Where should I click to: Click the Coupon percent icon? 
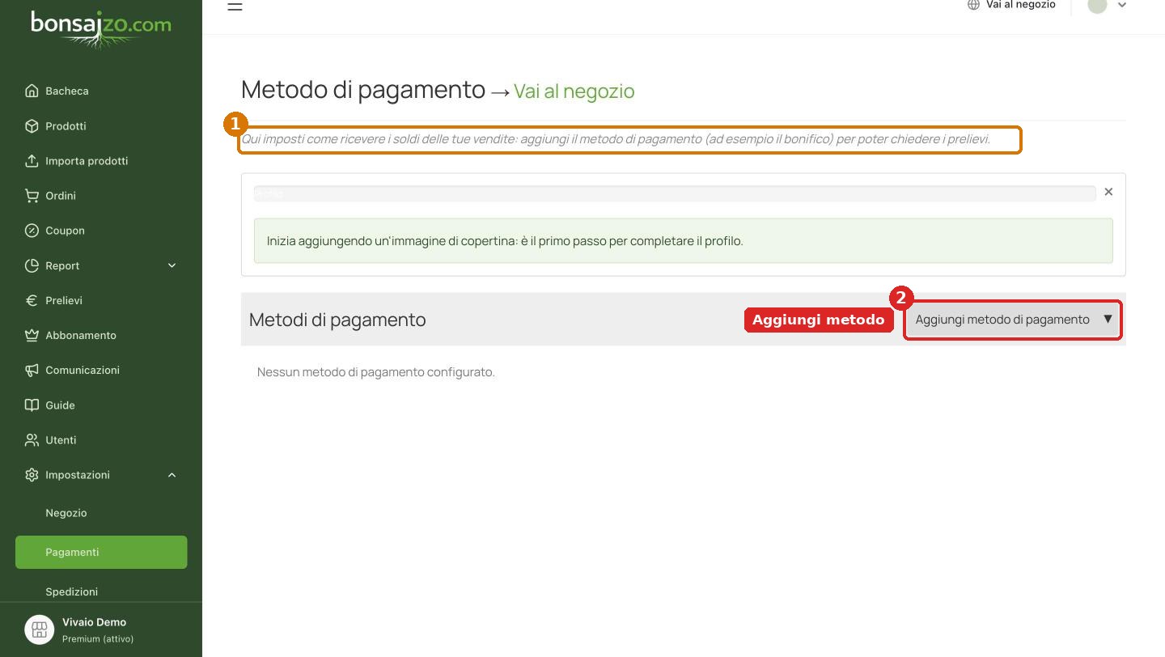(32, 230)
